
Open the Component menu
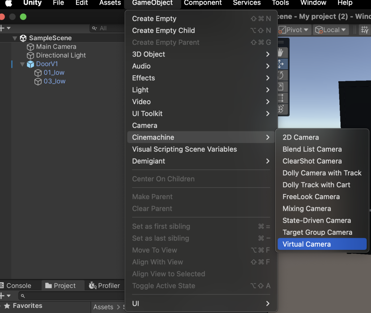[203, 3]
